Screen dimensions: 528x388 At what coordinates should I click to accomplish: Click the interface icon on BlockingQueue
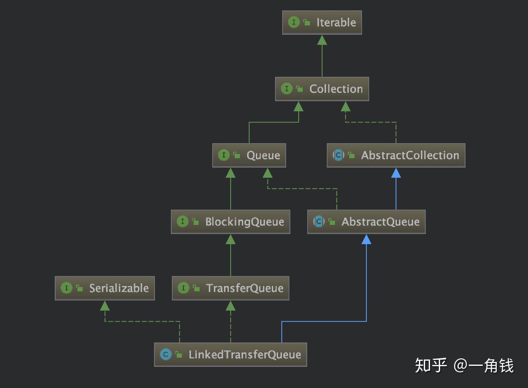pyautogui.click(x=183, y=222)
